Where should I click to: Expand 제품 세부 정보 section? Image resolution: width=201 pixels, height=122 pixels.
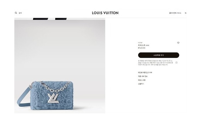[x=143, y=76]
